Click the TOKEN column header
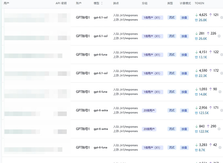 199,3
